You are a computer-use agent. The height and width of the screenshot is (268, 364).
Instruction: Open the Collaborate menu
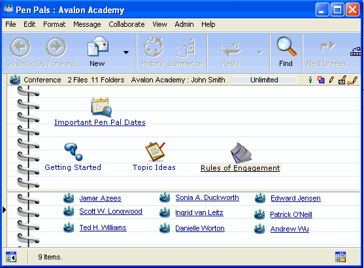coord(127,24)
